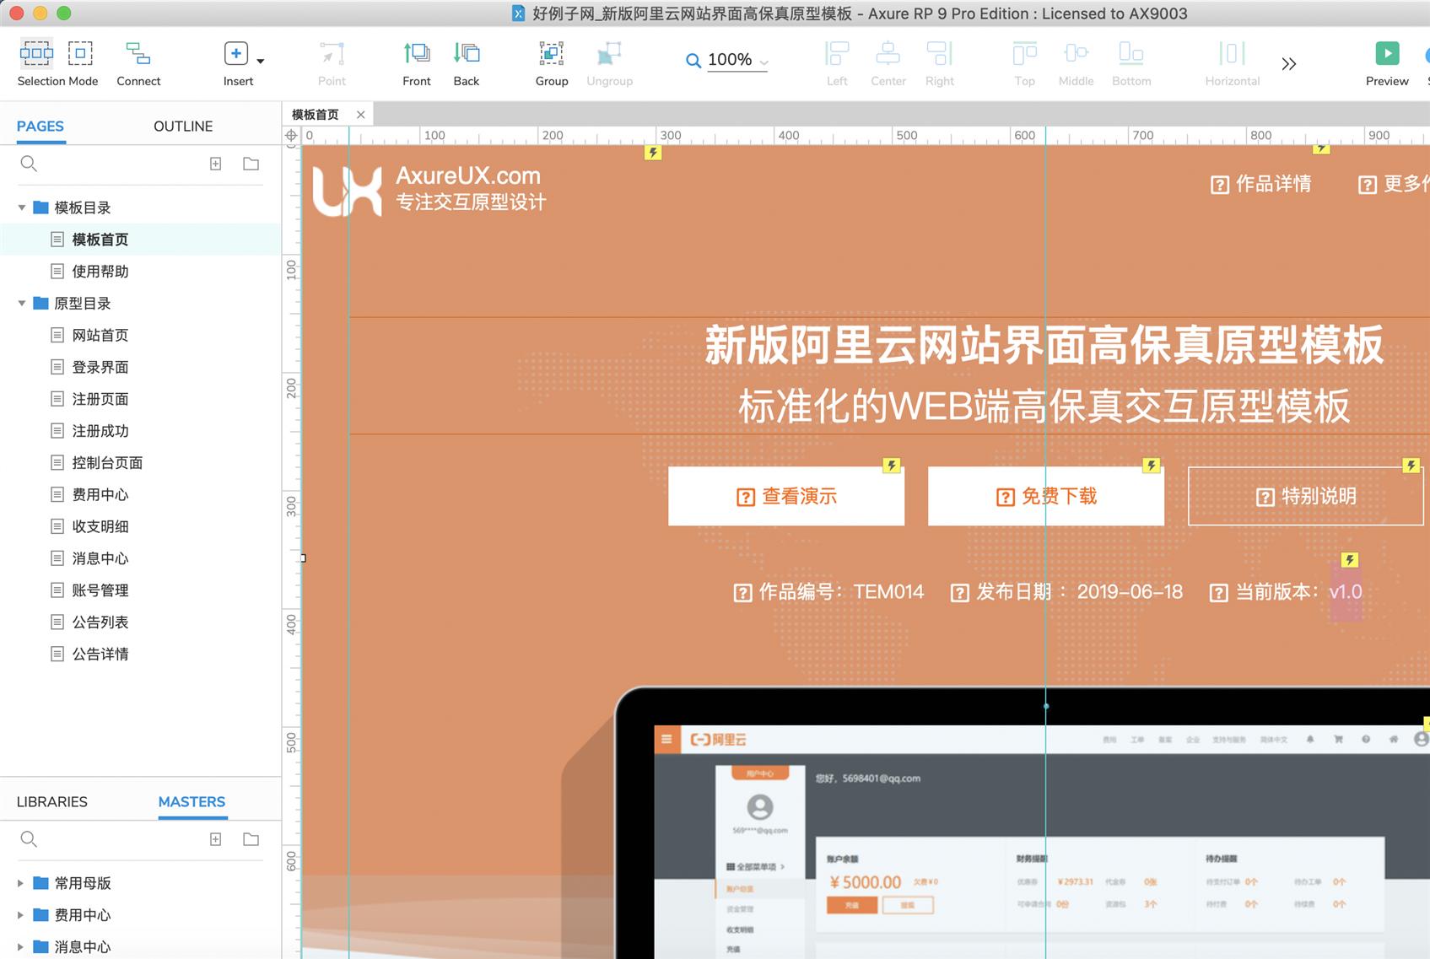Open the 100% zoom dropdown

764,62
